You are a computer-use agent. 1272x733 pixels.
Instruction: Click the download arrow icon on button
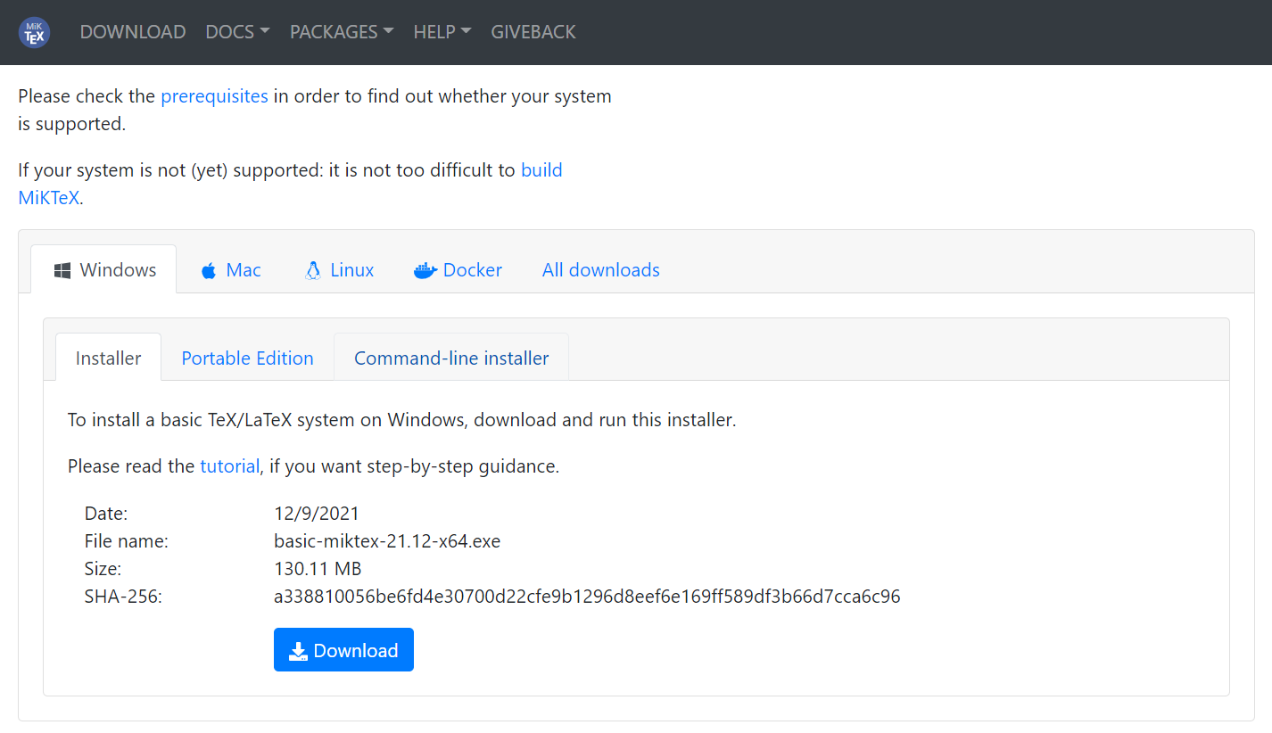[298, 652]
